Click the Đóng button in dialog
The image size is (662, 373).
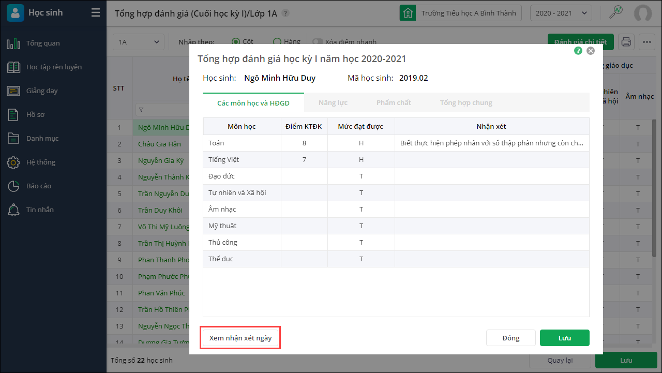[511, 338]
